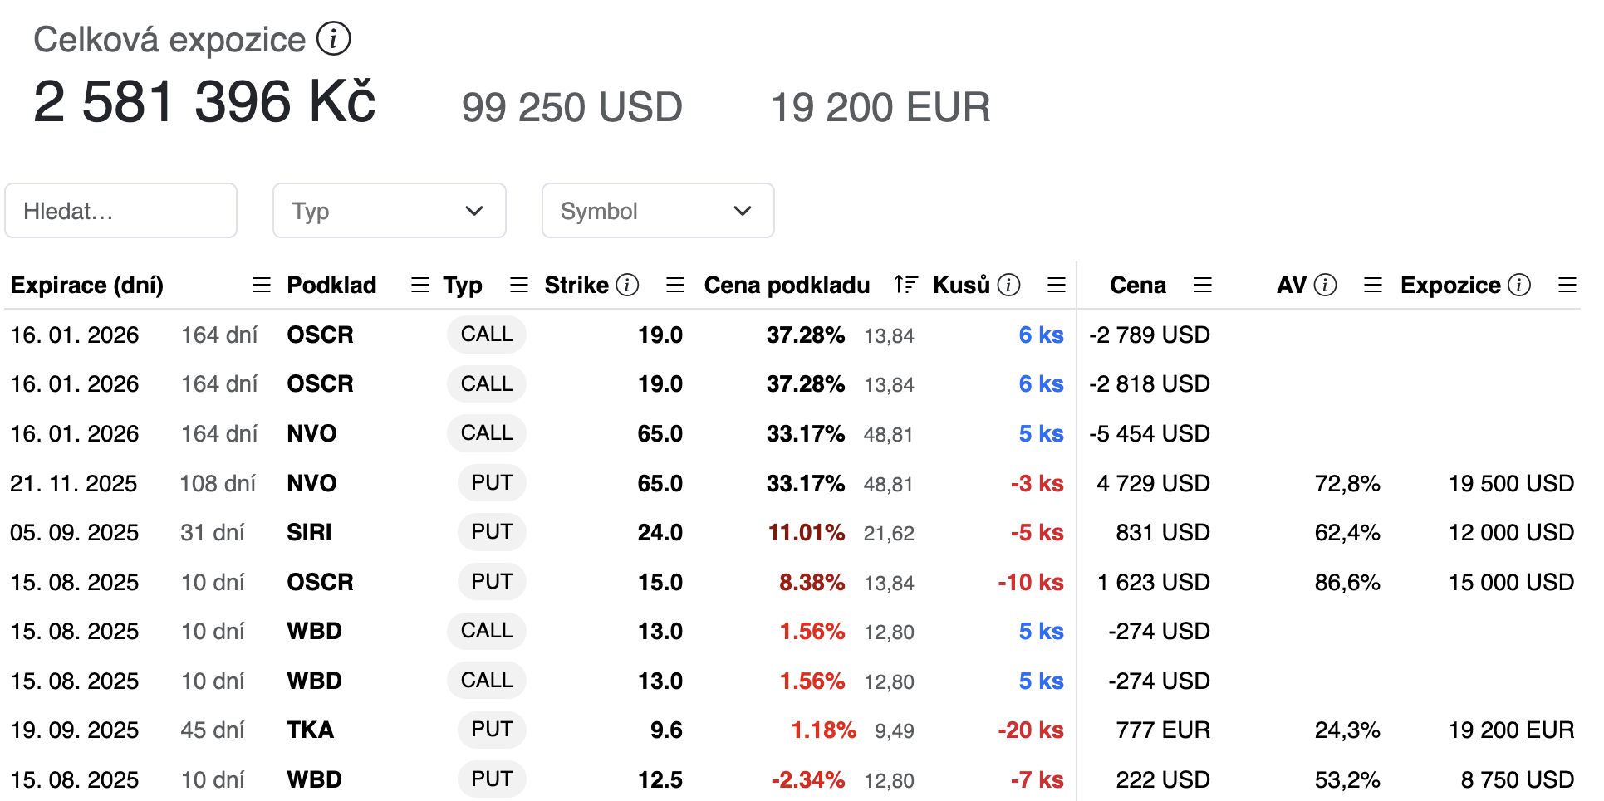Click "-2.34%" in WBD row

click(808, 779)
